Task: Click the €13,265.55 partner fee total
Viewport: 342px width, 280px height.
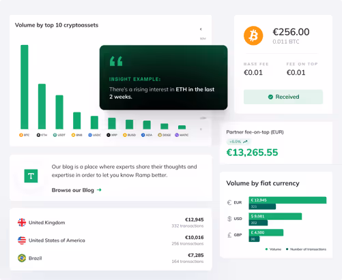Action: point(252,153)
